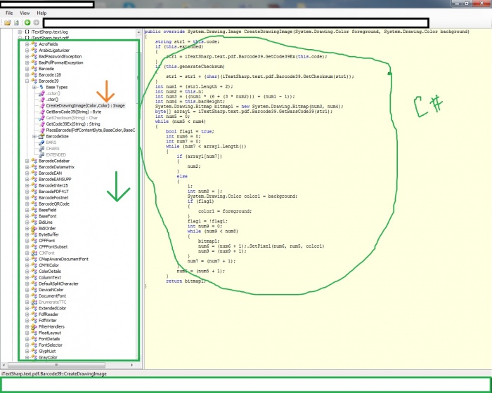
Task: Expand the Base Types node
Action: coord(34,87)
